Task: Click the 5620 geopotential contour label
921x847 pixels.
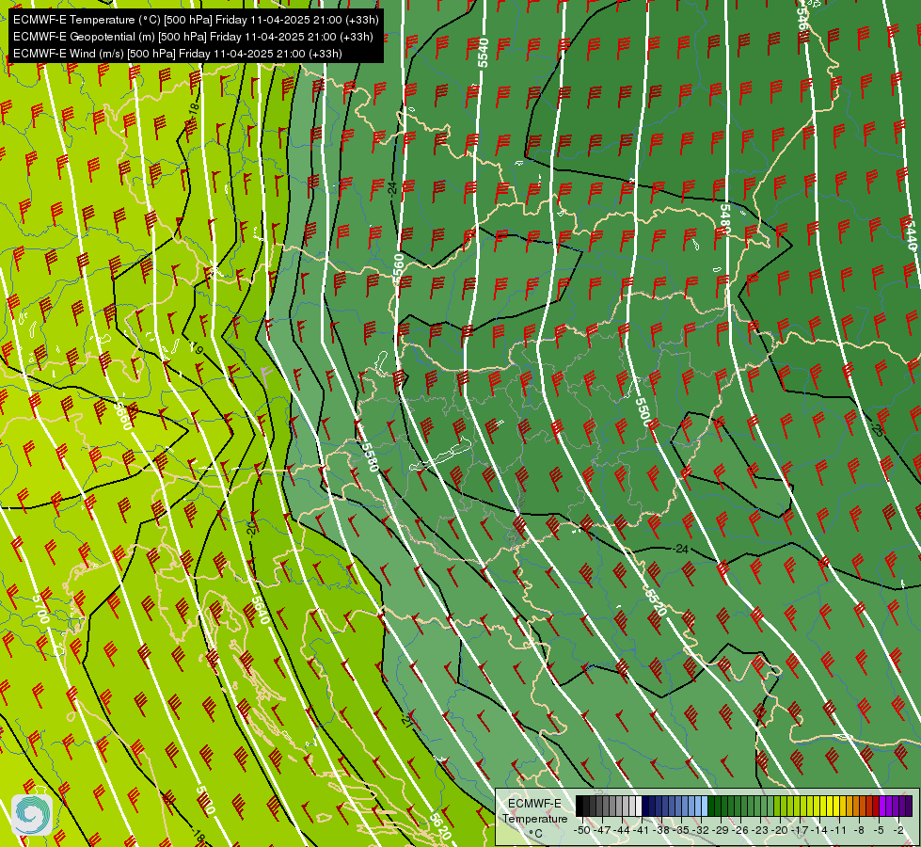Action: point(440,826)
